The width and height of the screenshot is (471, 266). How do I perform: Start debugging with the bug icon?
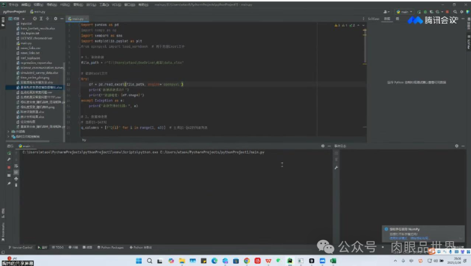tap(425, 12)
